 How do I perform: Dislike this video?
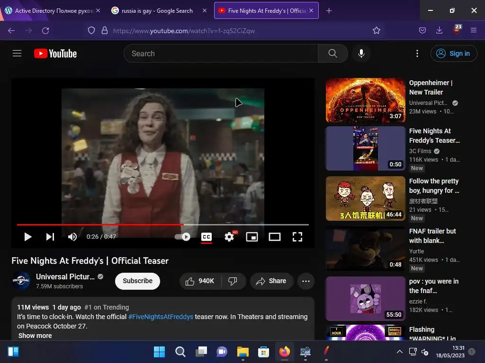click(233, 281)
